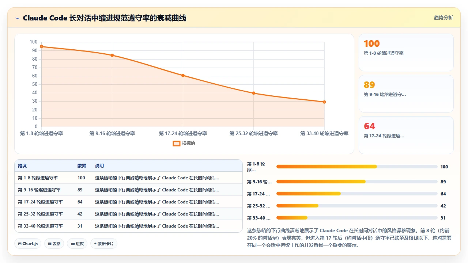Click the 数据 value 31 in the table
The width and height of the screenshot is (468, 263).
point(80,226)
